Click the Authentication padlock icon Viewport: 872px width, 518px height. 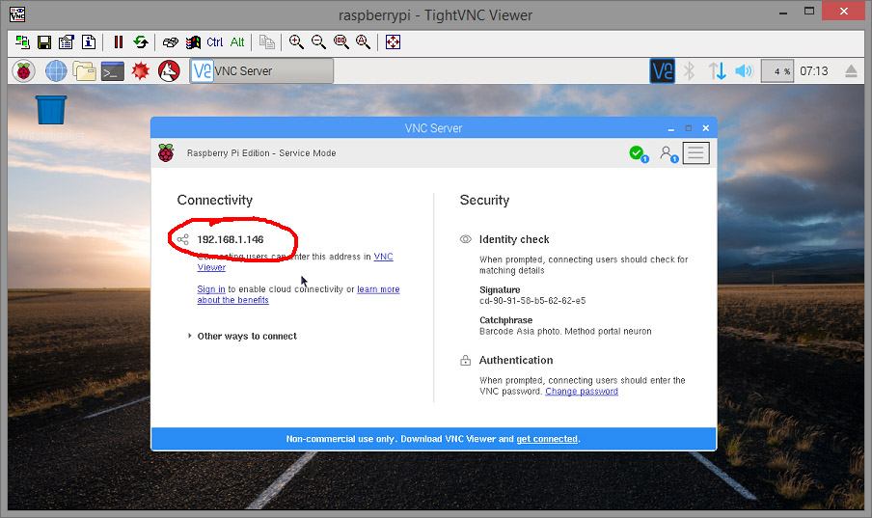coord(466,361)
